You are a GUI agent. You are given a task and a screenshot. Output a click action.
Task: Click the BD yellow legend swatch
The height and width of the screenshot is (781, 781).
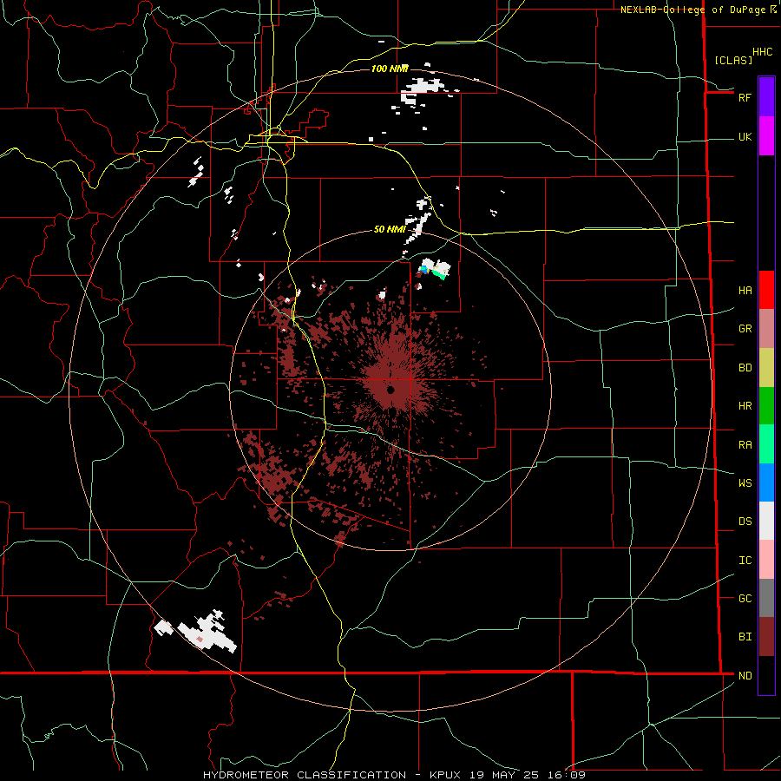(x=766, y=368)
